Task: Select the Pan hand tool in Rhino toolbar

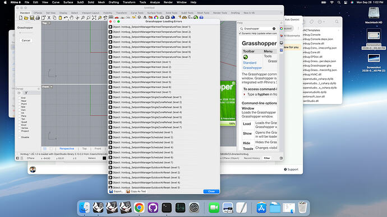Action: 72,18
